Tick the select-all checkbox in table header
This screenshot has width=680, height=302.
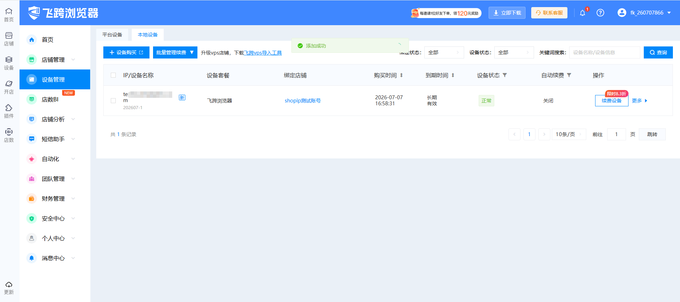[113, 75]
